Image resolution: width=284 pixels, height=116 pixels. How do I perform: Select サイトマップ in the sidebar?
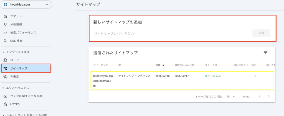(26, 68)
